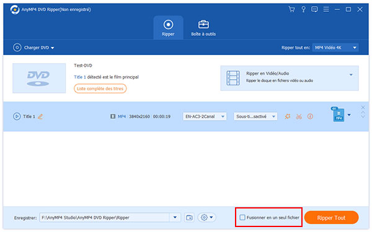Image resolution: width=372 pixels, height=232 pixels.
Task: Switch to the Ripper tab
Action: 168,28
